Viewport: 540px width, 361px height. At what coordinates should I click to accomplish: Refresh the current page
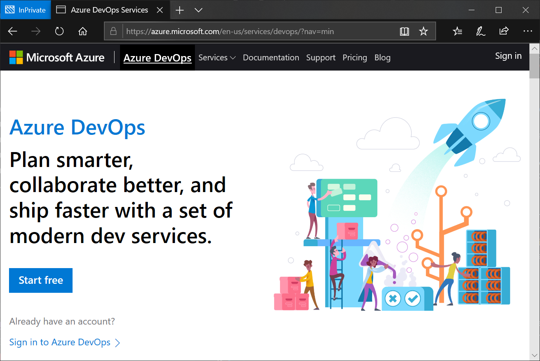point(59,31)
